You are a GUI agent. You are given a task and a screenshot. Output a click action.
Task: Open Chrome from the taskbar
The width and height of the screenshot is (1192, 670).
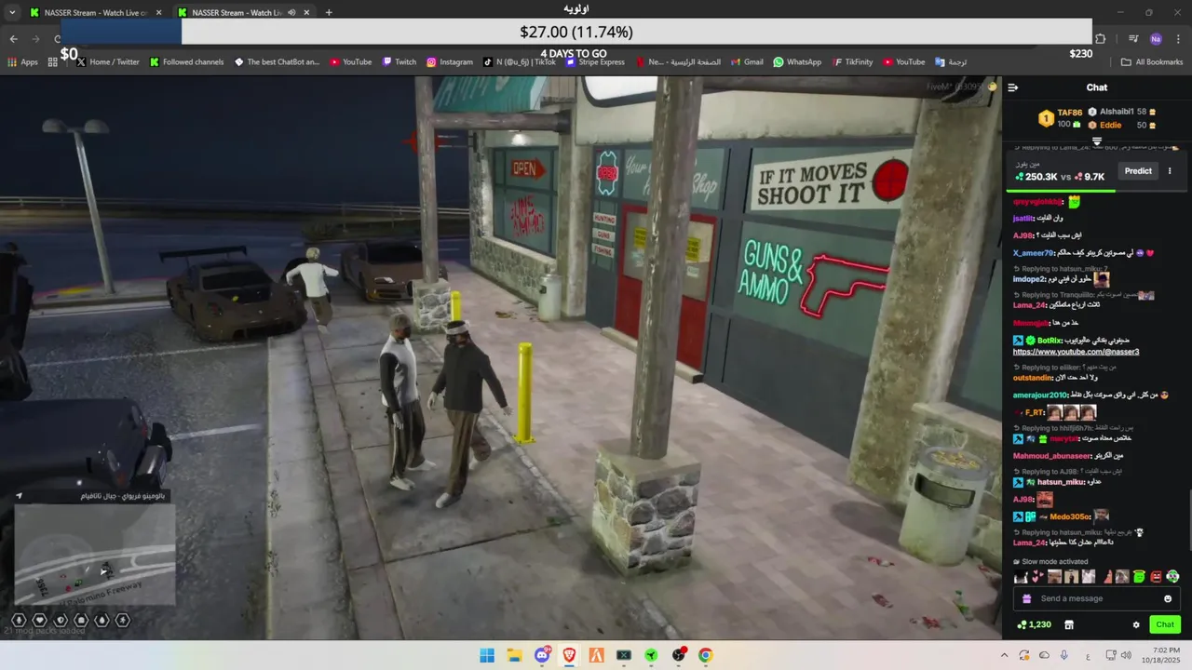[706, 655]
